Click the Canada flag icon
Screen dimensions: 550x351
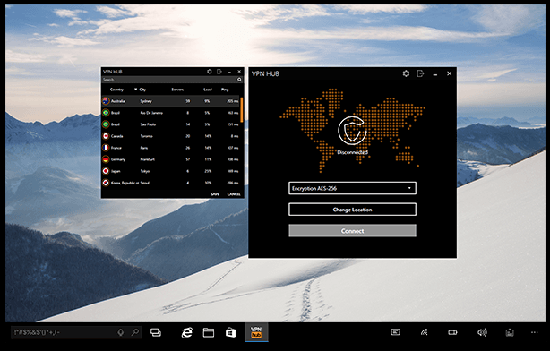pos(106,136)
